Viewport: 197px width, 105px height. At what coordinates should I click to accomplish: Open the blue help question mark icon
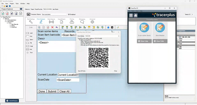click(x=10, y=6)
